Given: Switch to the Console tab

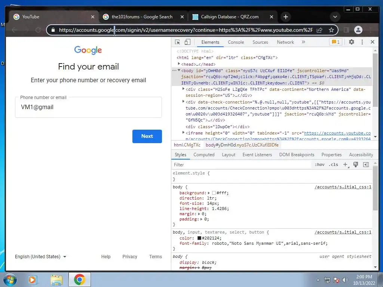Looking at the screenshot, I should pos(236,42).
